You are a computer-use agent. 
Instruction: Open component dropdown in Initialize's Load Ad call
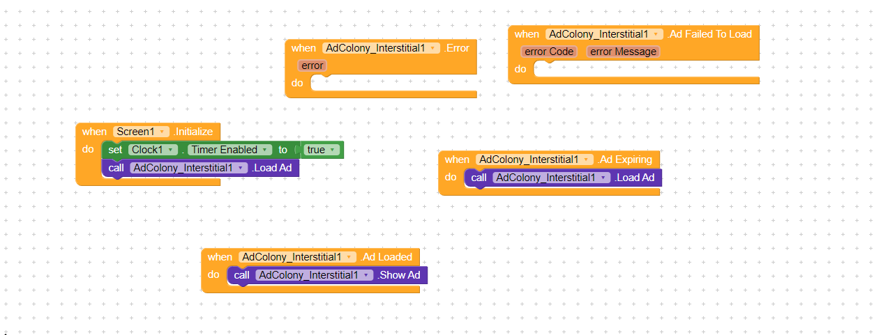[188, 168]
